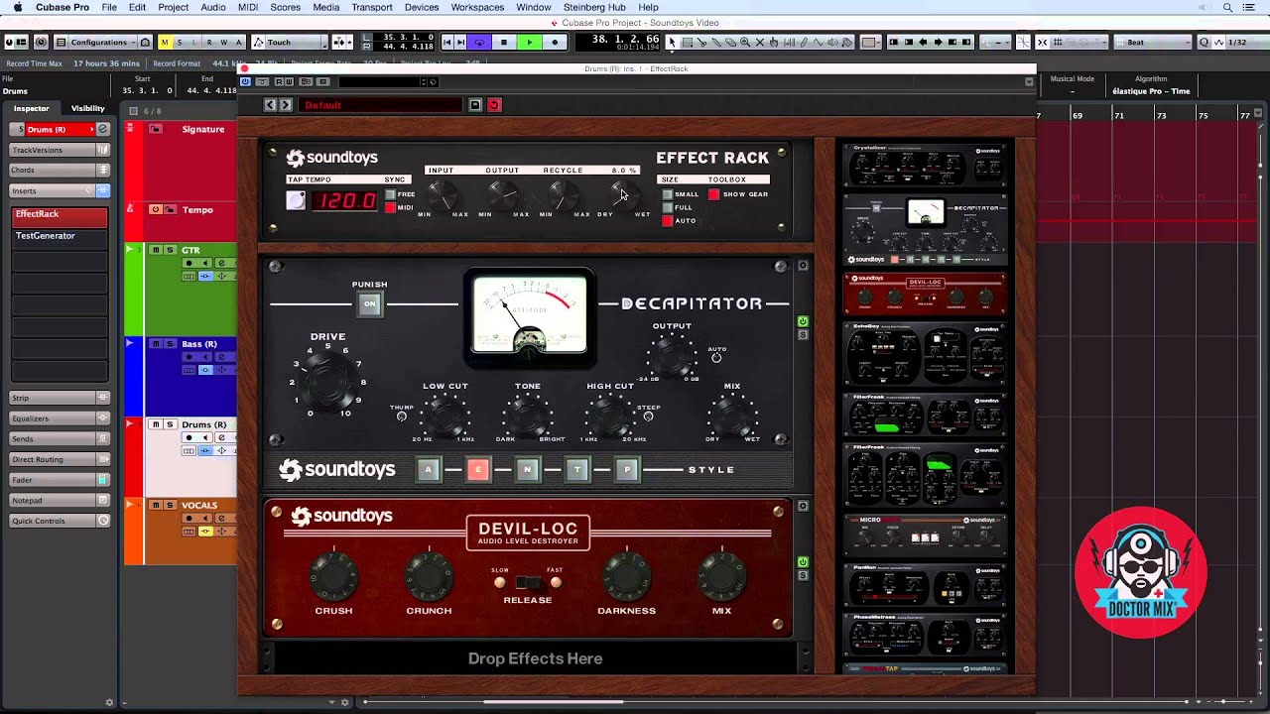Screen dimensions: 1270x714
Task: Load the next preset arrow
Action: 286,105
